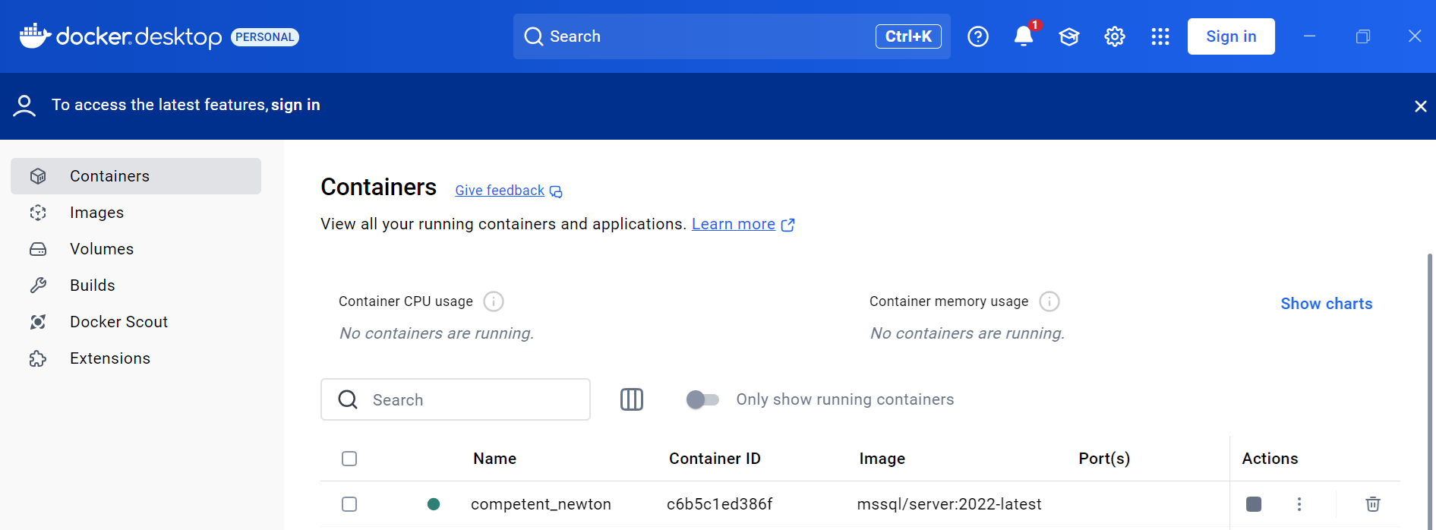The width and height of the screenshot is (1436, 530).
Task: Stop the competent_newton container
Action: coord(1254,504)
